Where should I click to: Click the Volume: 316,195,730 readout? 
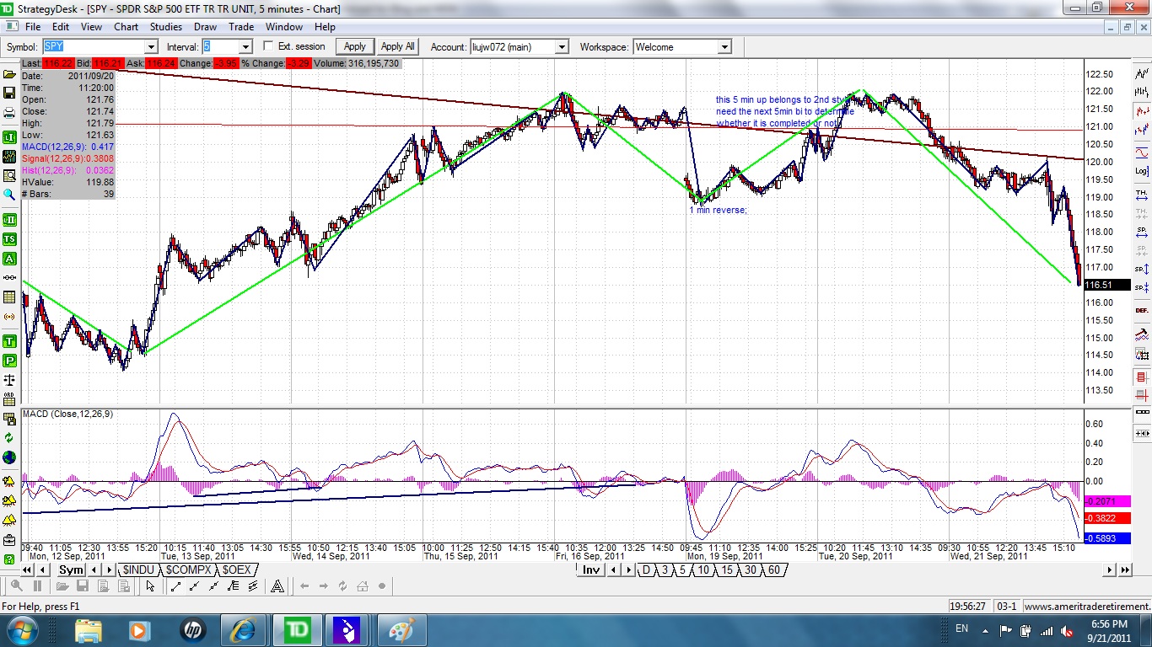point(357,63)
